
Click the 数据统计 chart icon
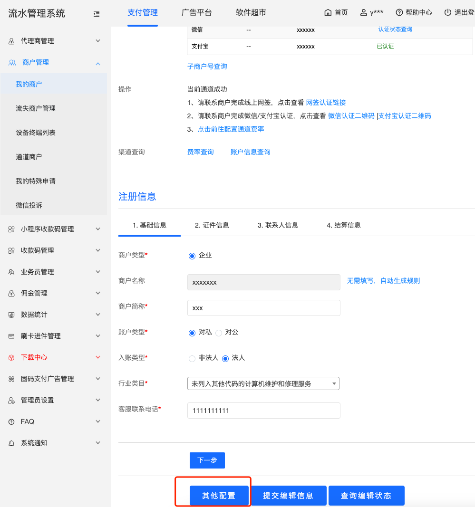pyautogui.click(x=11, y=315)
